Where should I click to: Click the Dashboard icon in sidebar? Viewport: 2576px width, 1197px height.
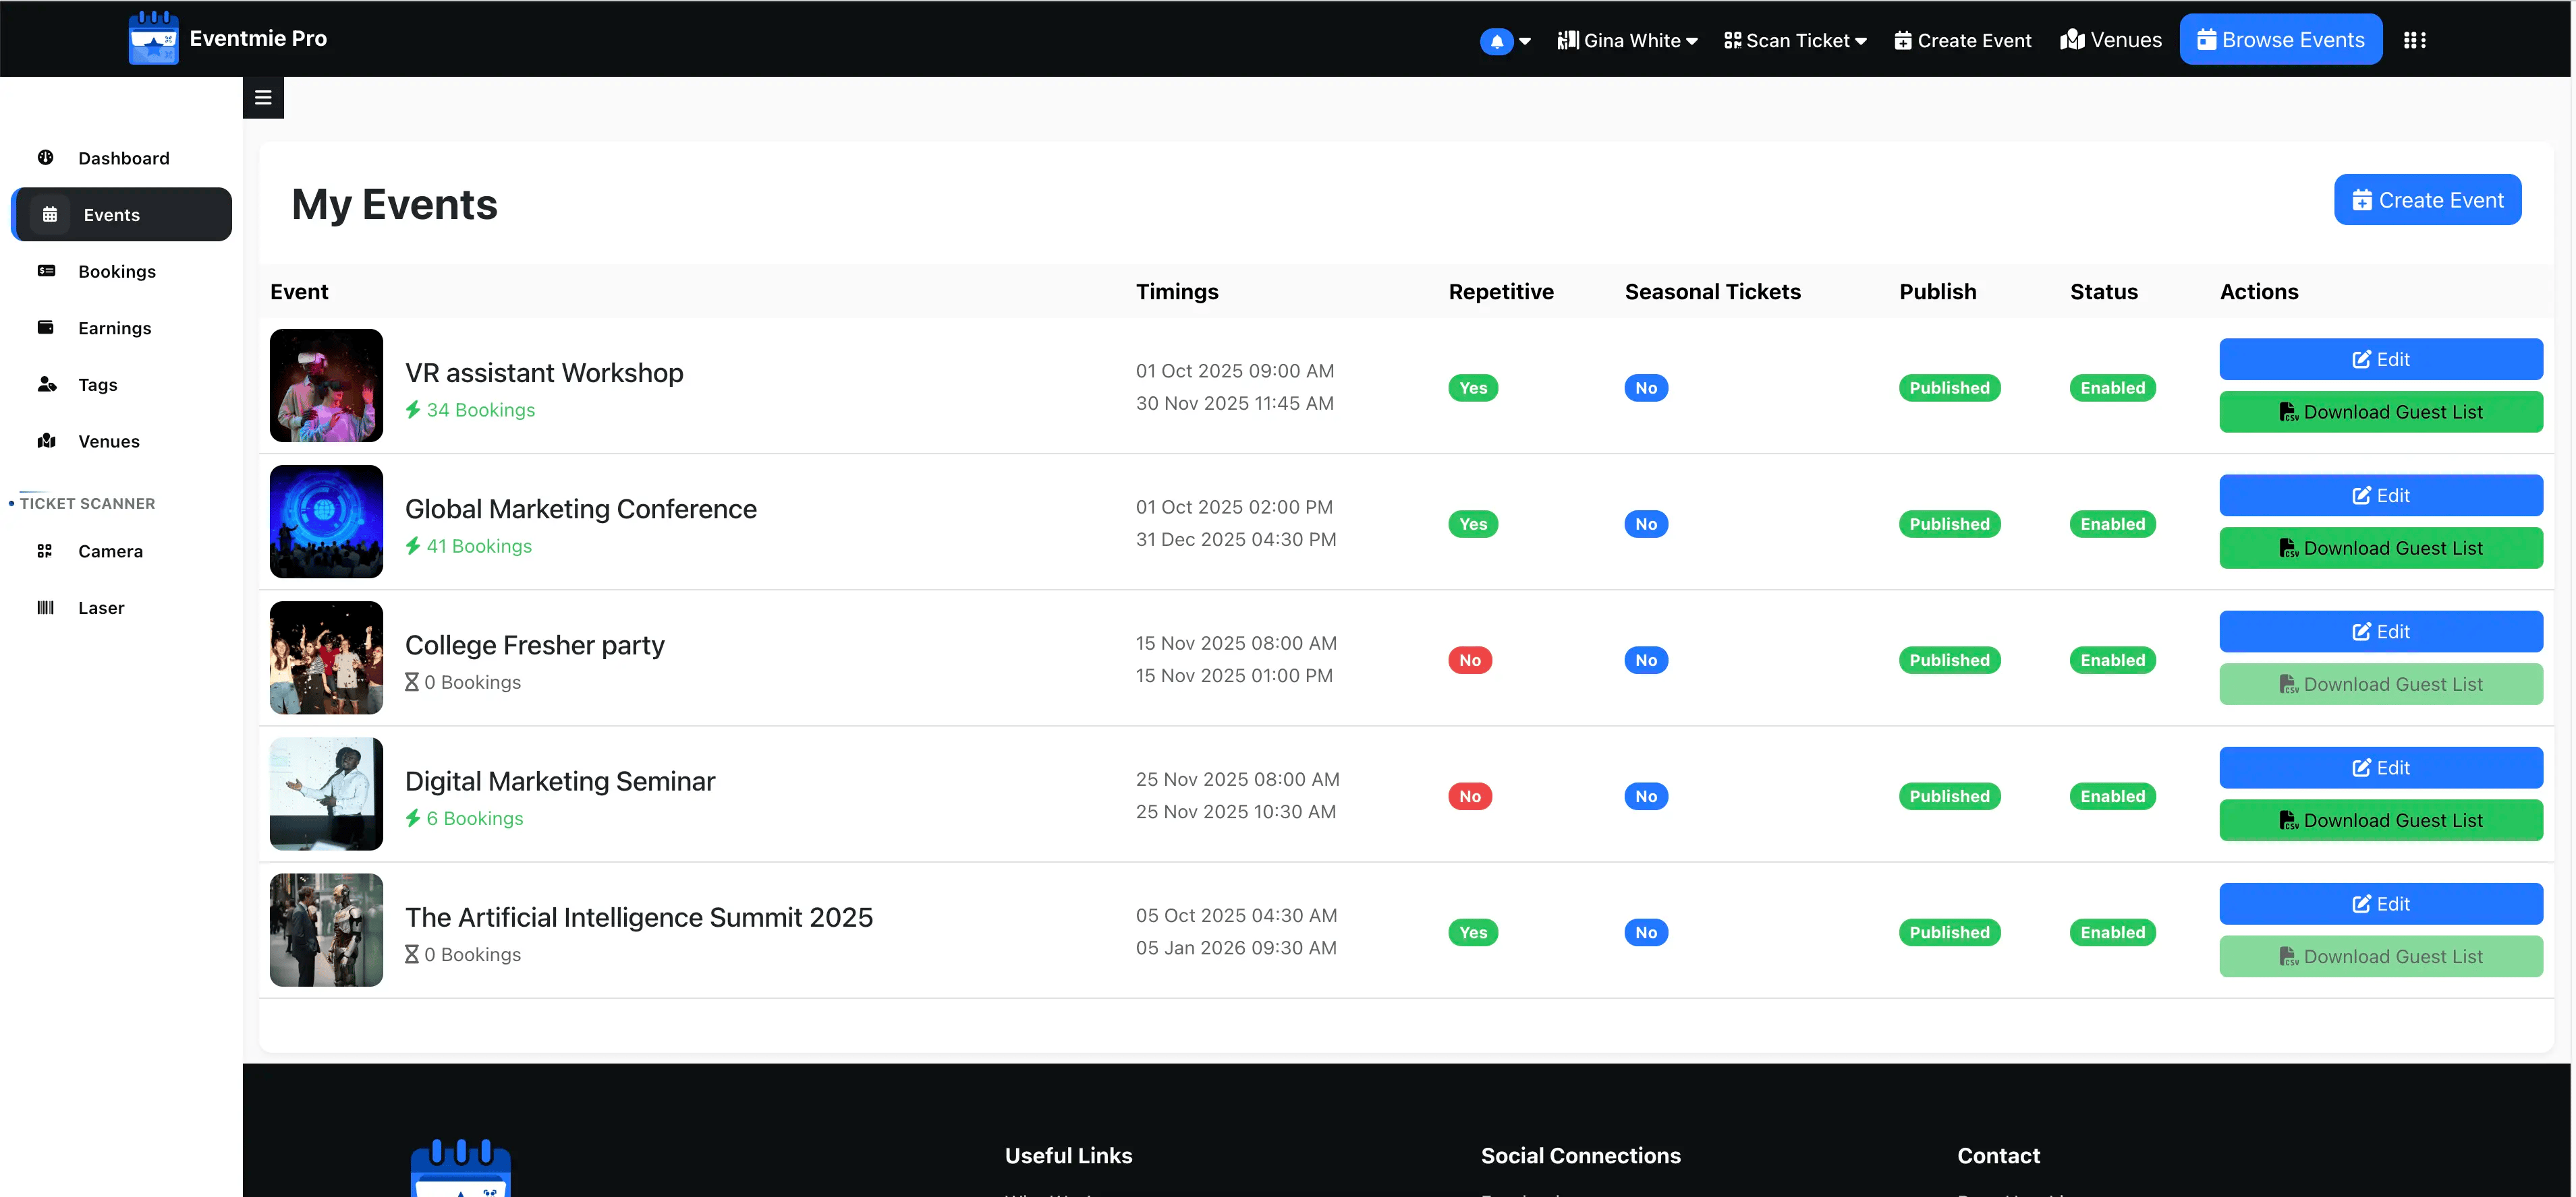(x=46, y=157)
